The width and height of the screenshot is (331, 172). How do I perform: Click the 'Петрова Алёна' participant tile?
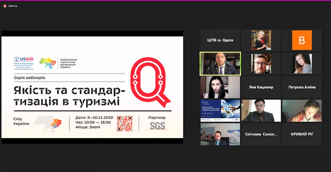click(302, 87)
